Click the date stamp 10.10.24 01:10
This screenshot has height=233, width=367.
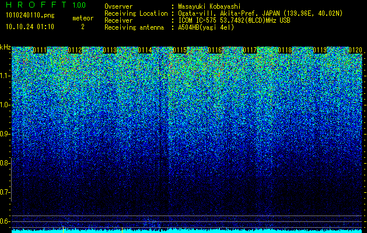[30, 27]
